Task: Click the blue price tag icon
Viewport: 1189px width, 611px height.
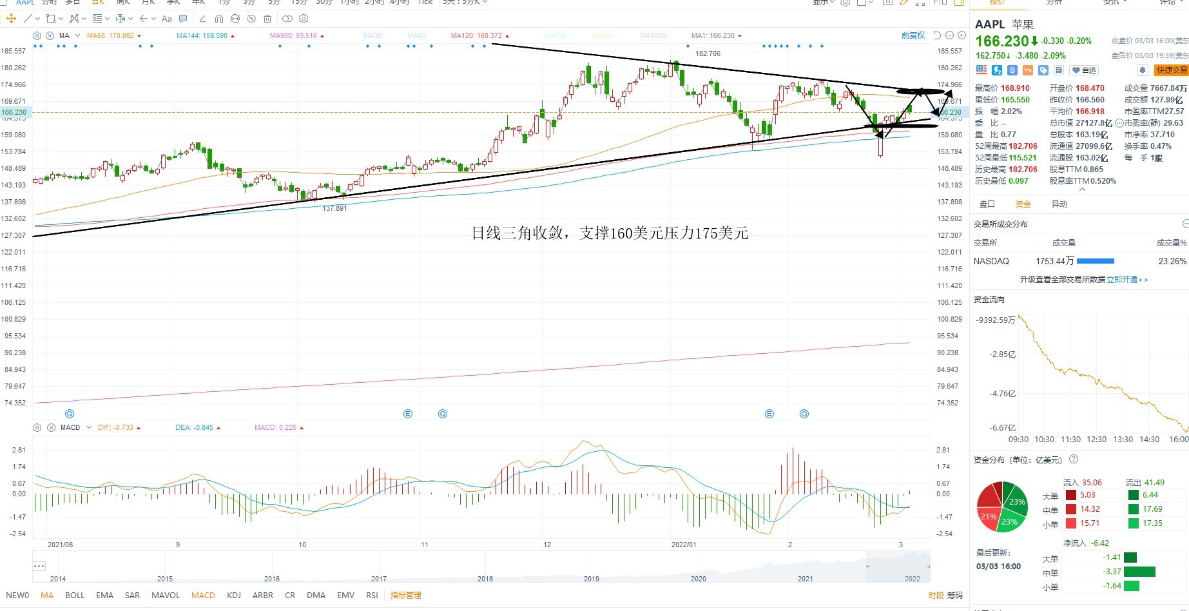Action: pos(1043,70)
